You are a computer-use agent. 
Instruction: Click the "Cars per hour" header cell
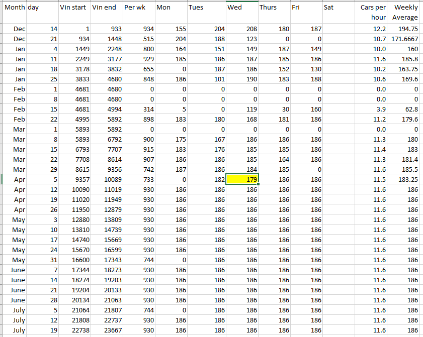(372, 13)
